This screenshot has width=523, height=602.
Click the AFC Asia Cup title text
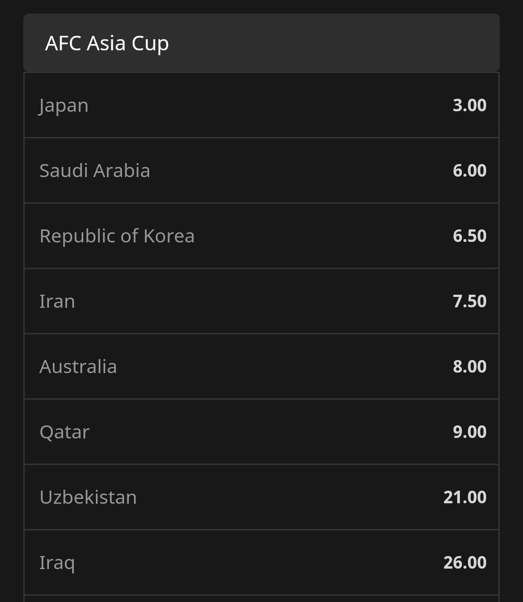107,43
